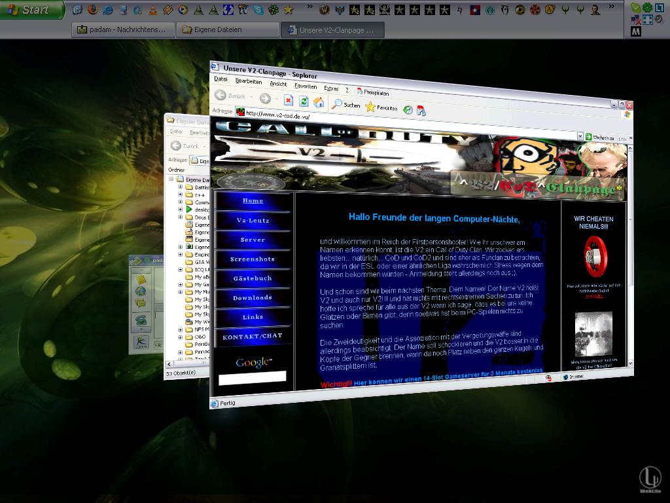Viewport: 670px width, 503px height.
Task: Click the address bar URL field
Action: [x=406, y=125]
